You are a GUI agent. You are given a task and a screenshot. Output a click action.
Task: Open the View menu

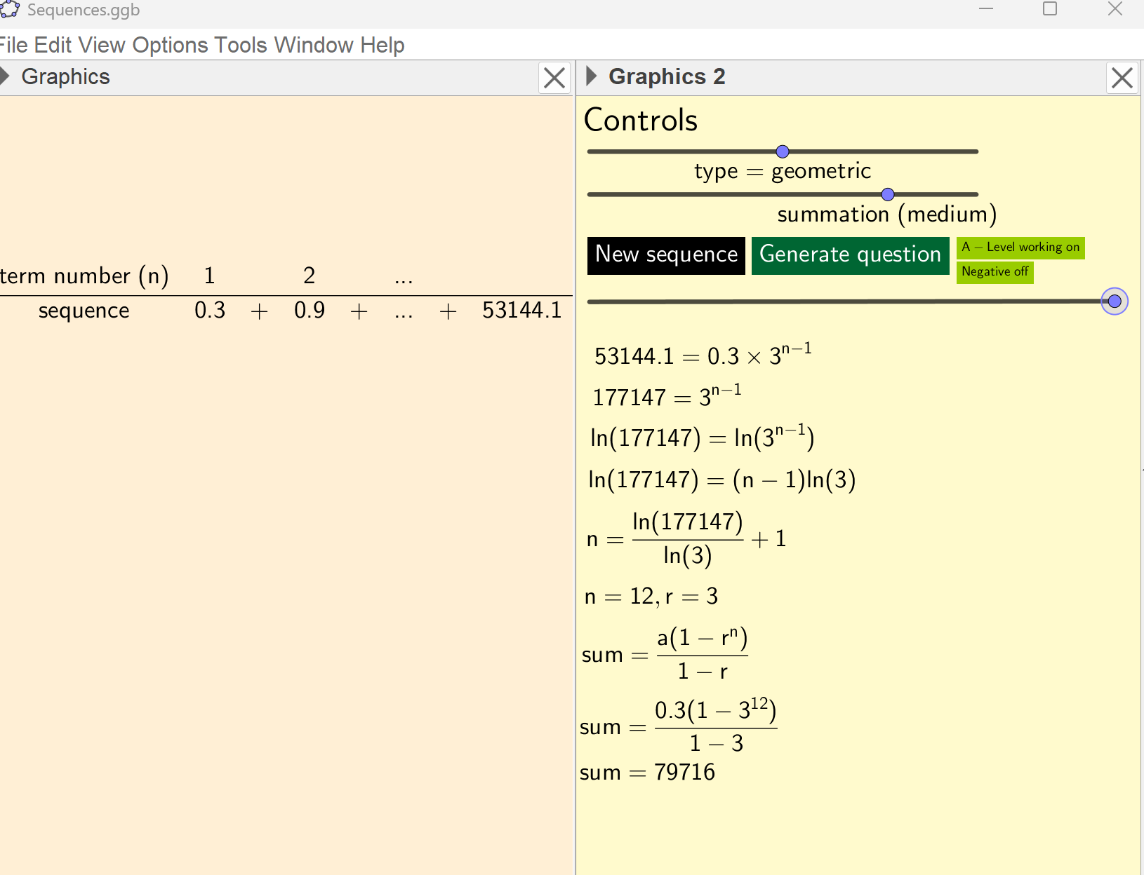coord(102,45)
